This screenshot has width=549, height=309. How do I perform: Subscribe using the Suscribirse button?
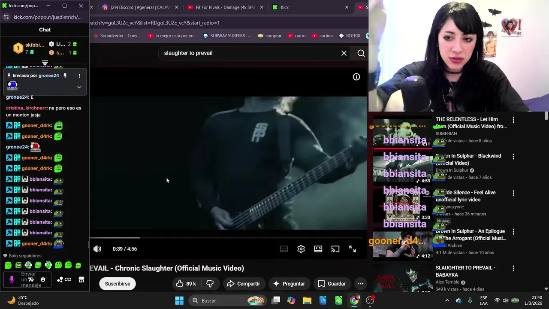118,284
